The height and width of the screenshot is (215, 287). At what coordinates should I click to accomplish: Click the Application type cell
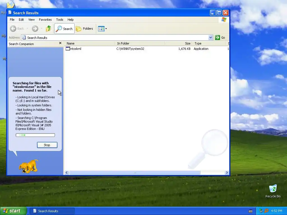pos(201,49)
